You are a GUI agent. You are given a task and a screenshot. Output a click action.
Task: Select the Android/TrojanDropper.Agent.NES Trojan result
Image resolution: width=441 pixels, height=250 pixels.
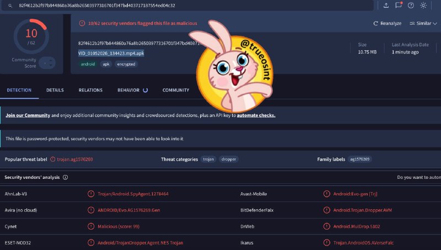click(141, 243)
